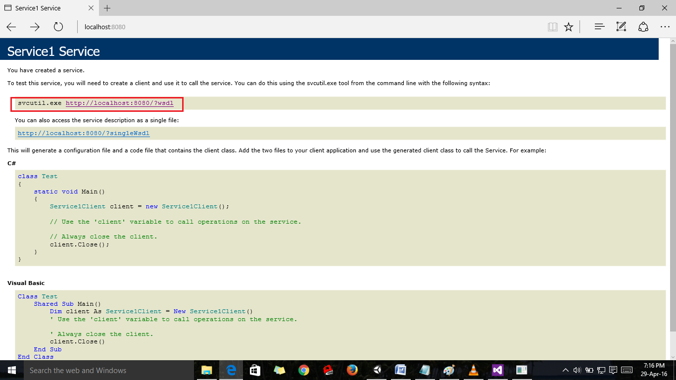Open the volume control in system tray
The height and width of the screenshot is (380, 676).
tap(577, 370)
